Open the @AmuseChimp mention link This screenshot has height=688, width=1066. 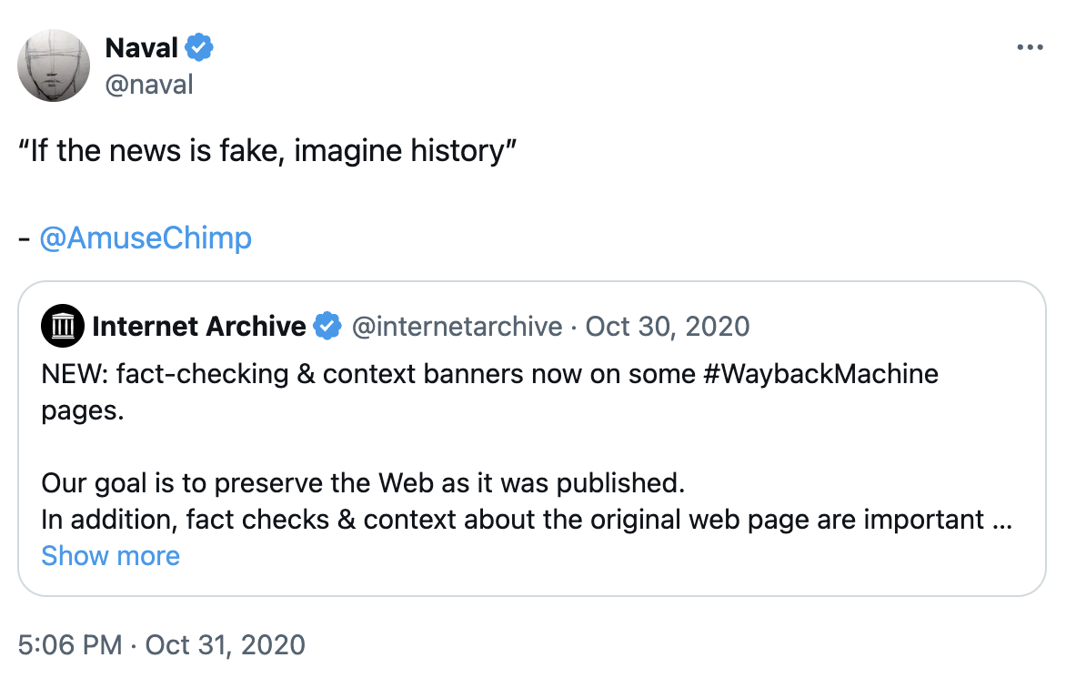[x=146, y=238]
